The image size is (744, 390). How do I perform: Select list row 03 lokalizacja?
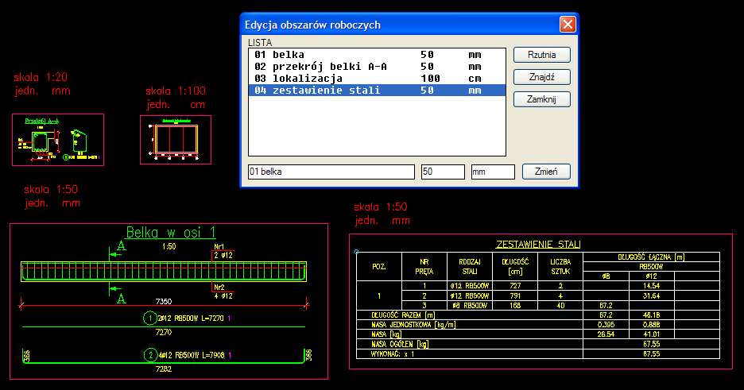pos(377,78)
